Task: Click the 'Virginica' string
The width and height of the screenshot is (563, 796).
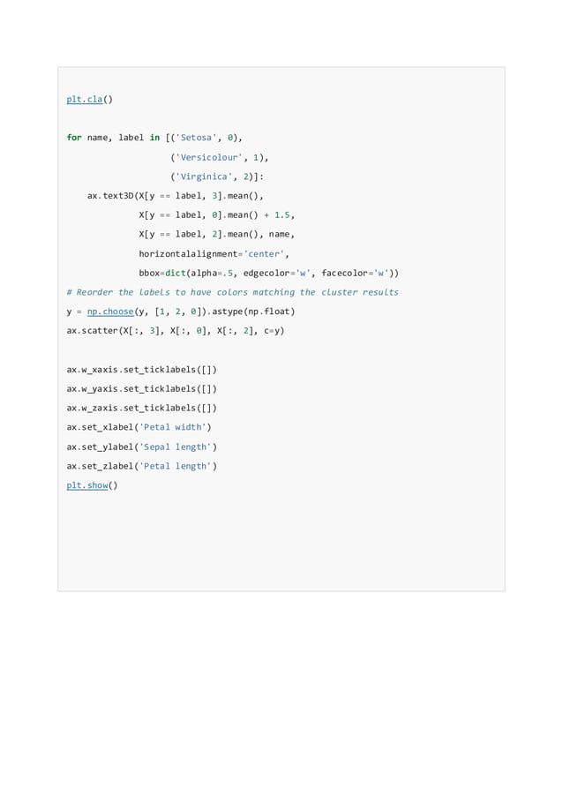Action: [x=204, y=176]
